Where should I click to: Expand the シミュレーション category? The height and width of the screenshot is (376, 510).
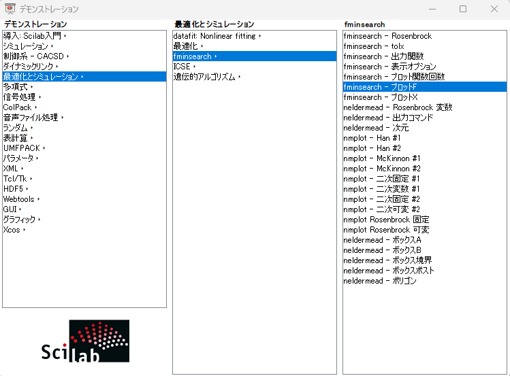27,46
